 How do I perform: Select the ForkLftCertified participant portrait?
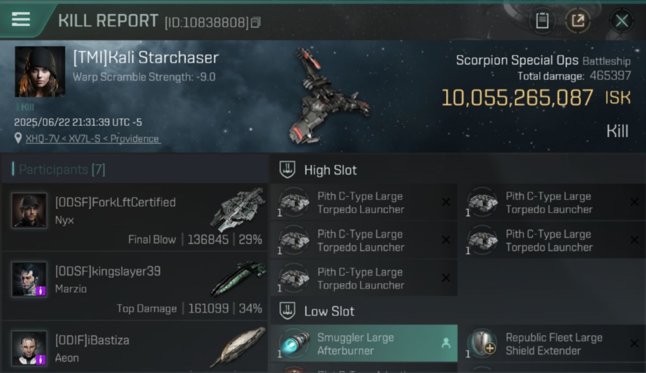[29, 210]
